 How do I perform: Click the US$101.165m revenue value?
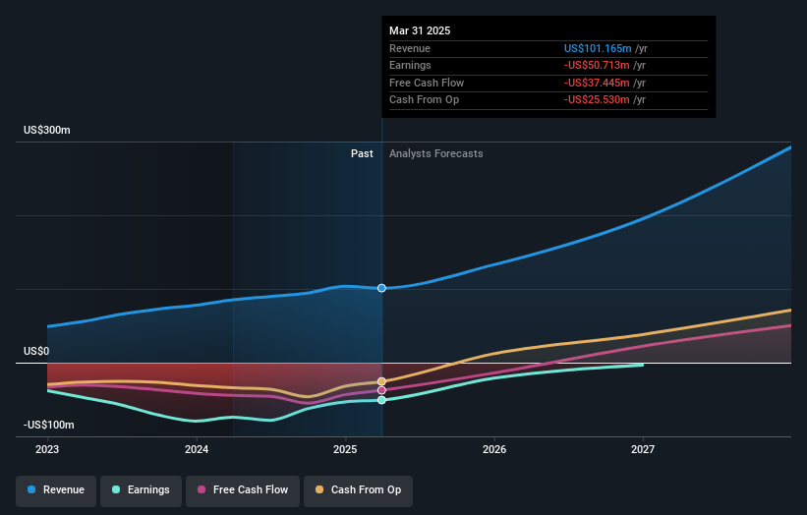tap(598, 48)
